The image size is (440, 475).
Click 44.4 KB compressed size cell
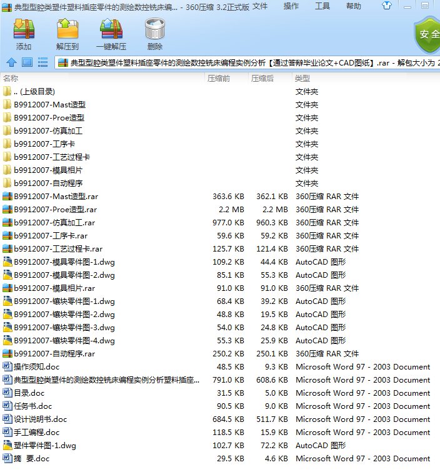coord(274,262)
